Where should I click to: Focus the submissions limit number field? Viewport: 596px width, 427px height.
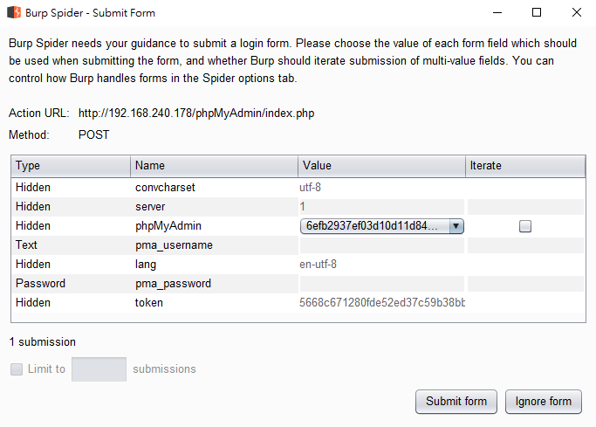(99, 369)
